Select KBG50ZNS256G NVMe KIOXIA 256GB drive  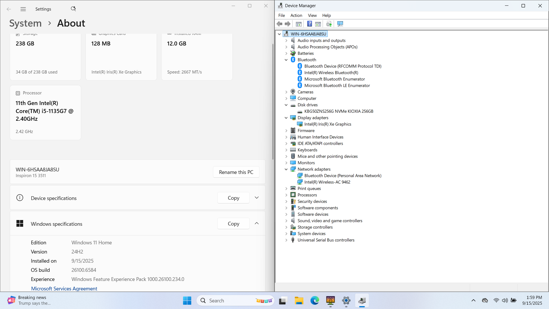(339, 111)
